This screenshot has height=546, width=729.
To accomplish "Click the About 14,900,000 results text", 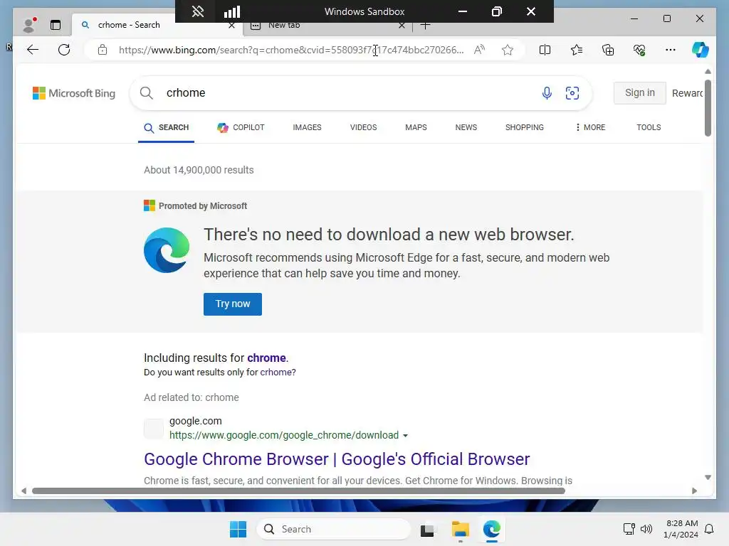I will pyautogui.click(x=199, y=170).
